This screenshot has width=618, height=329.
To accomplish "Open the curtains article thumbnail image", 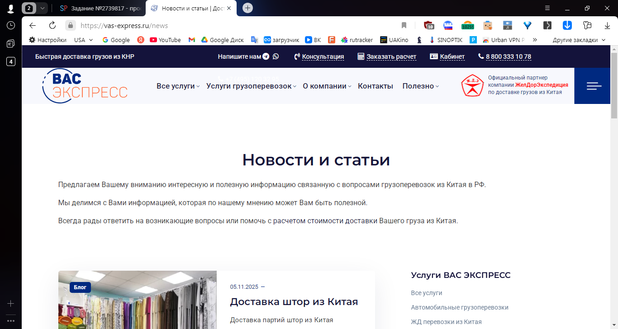I will click(x=138, y=300).
